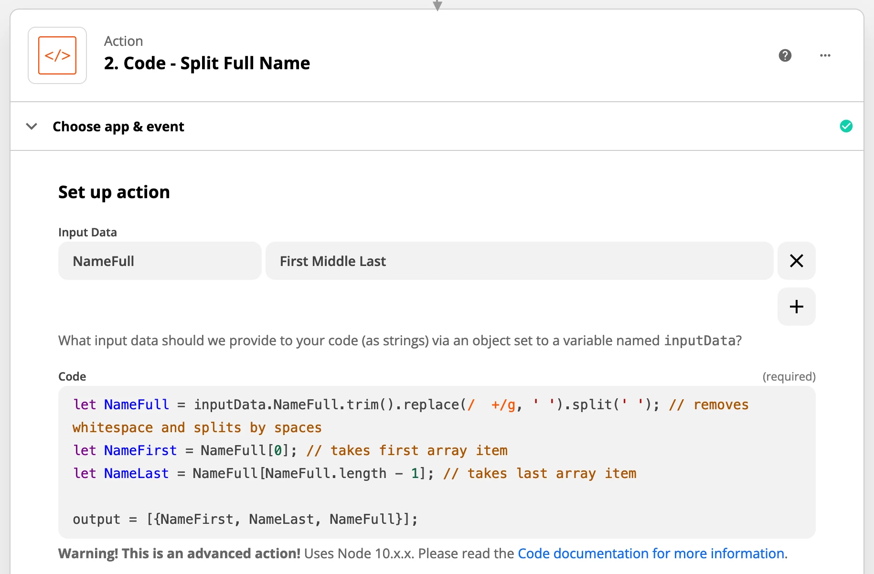Click the inputData variable mention in the description

[701, 340]
